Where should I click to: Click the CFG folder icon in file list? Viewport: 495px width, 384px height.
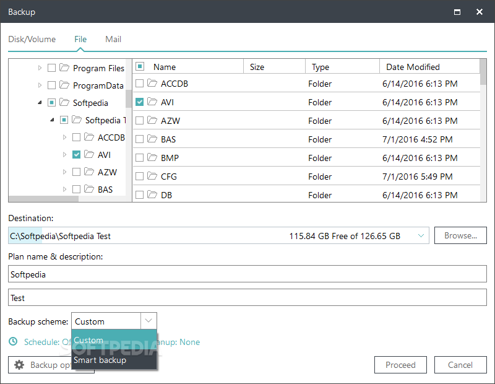(152, 176)
